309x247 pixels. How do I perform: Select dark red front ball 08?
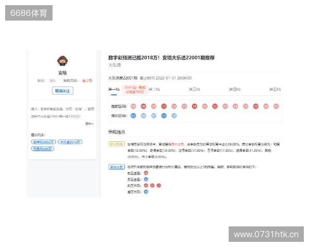point(144,107)
